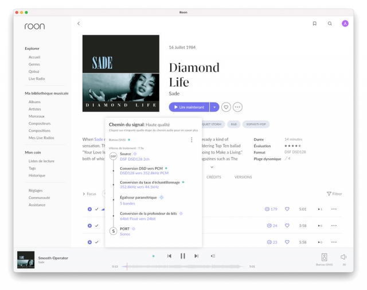Viewport: 367px width, 290px height.
Task: Open the volume speaker icon
Action: pyautogui.click(x=343, y=257)
